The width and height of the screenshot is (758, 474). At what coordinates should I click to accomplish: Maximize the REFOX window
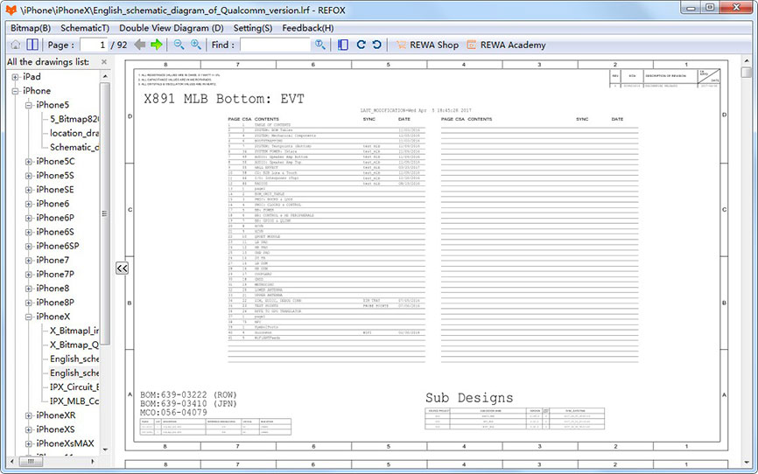710,7
